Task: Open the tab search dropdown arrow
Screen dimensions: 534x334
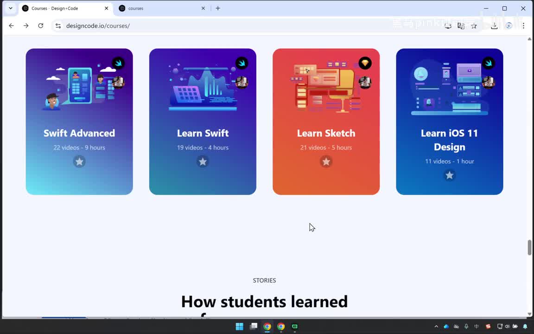Action: click(x=11, y=8)
